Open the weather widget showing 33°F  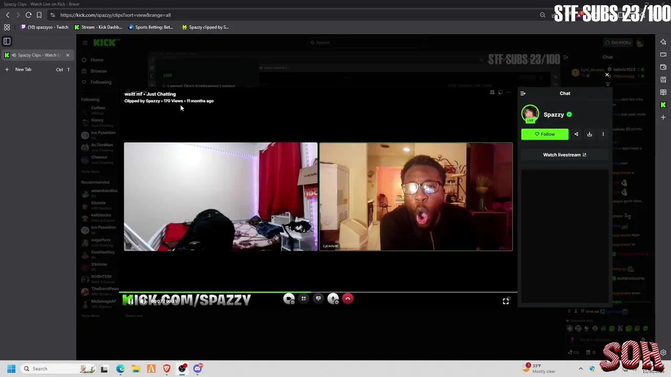point(540,369)
